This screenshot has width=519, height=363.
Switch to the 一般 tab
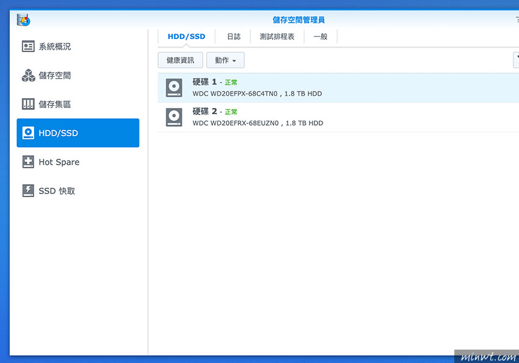click(x=320, y=36)
